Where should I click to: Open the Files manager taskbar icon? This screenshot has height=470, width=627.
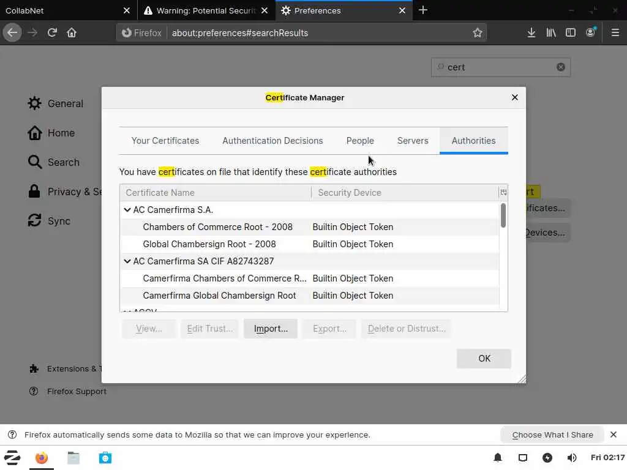click(x=73, y=458)
